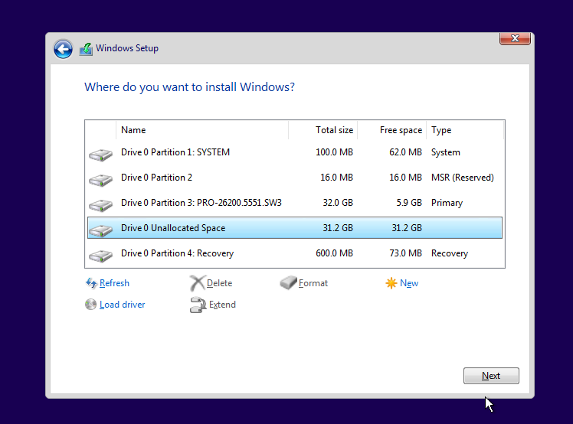The width and height of the screenshot is (573, 424).
Task: Click the drive icon for Drive 0 Partition 2
Action: coord(100,180)
